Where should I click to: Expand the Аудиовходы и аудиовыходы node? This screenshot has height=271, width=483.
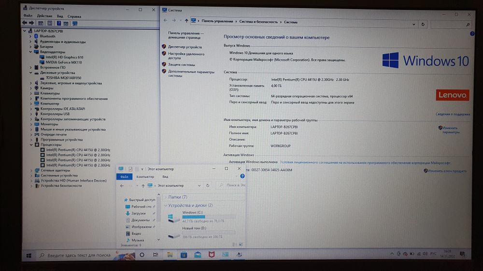coord(30,41)
